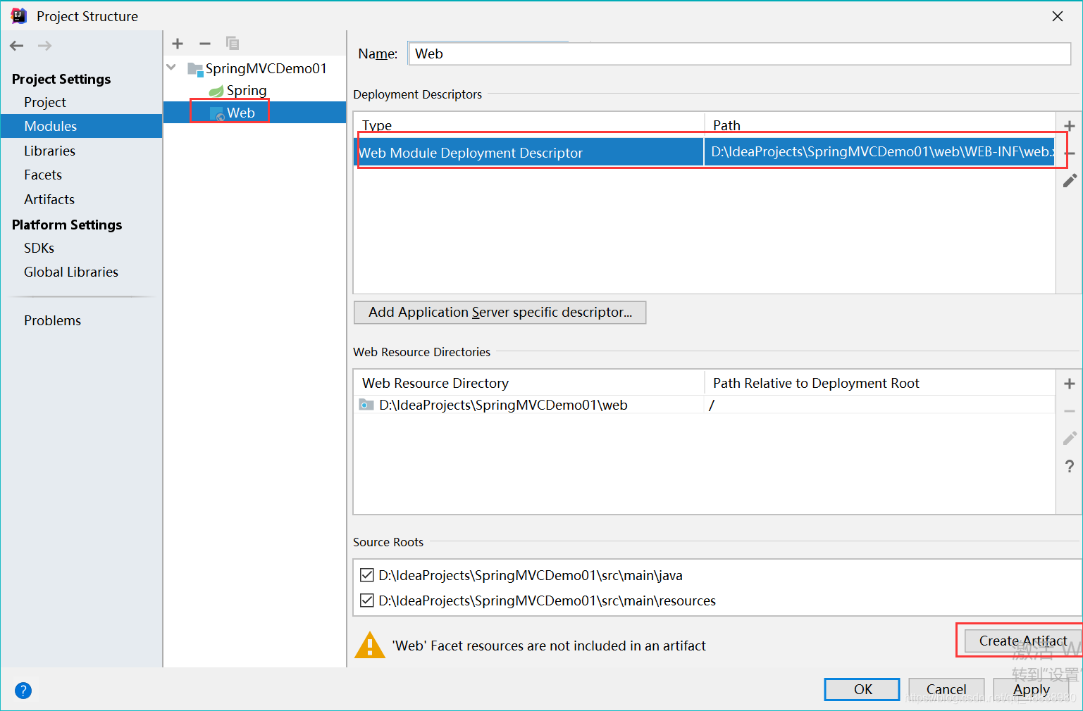Toggle the src\main\resources source root checkbox

(366, 600)
